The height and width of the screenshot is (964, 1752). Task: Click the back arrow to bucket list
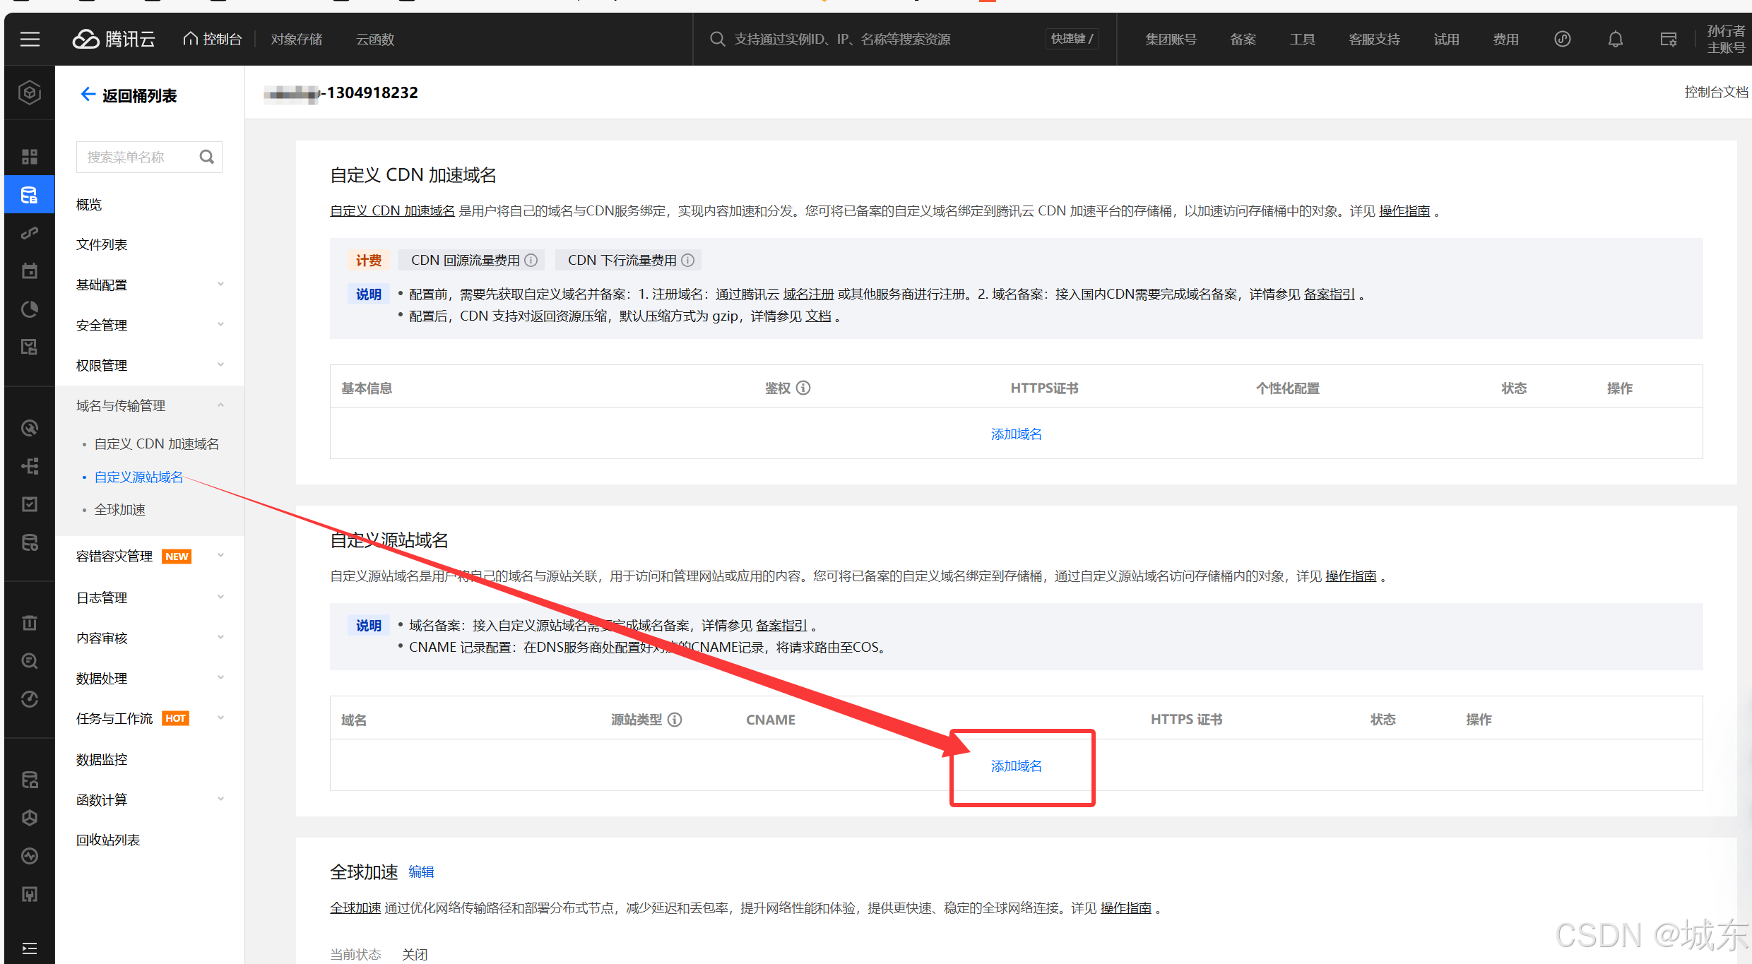pyautogui.click(x=88, y=95)
